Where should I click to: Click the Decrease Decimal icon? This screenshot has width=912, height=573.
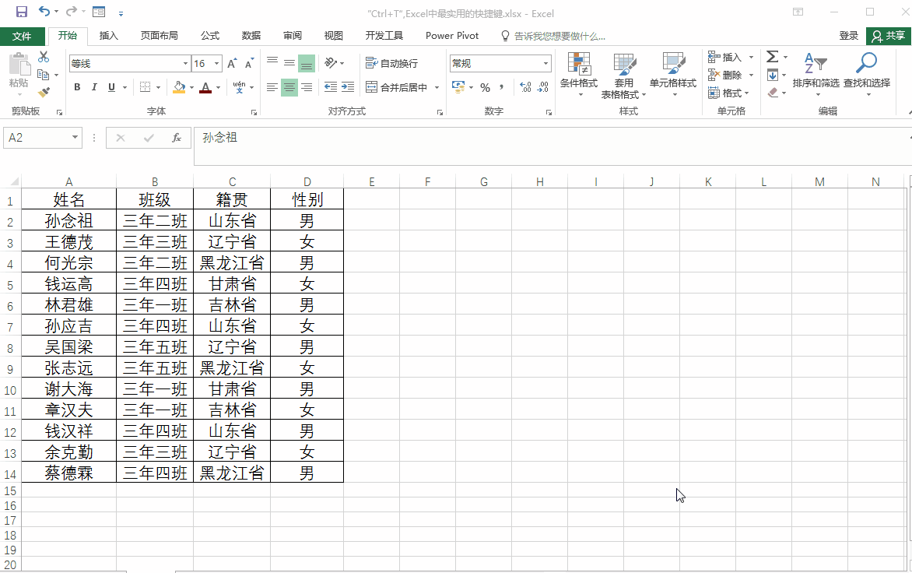(542, 87)
